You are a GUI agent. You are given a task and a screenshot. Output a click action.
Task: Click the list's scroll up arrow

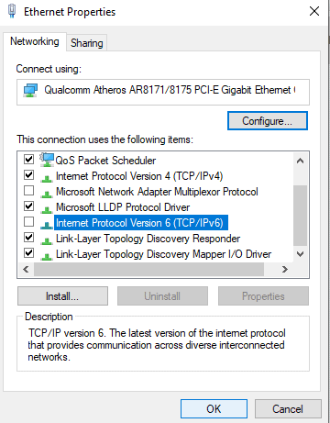tap(301, 161)
